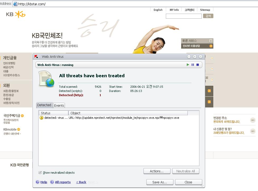Open the English language link

point(158,10)
